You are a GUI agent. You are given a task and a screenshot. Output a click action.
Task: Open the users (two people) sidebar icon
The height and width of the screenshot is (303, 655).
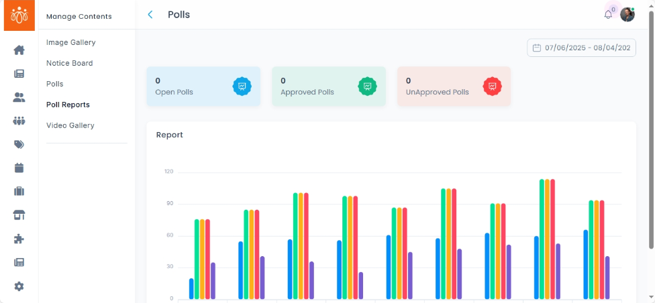coord(19,97)
